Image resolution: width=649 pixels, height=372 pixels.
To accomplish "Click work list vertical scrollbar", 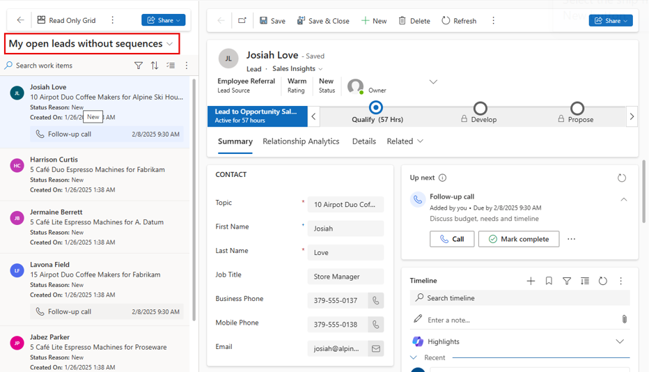I will (194, 200).
